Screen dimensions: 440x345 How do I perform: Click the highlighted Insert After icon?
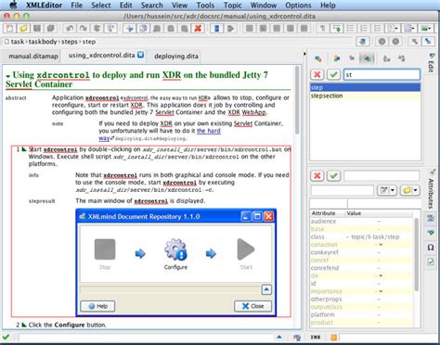point(367,58)
